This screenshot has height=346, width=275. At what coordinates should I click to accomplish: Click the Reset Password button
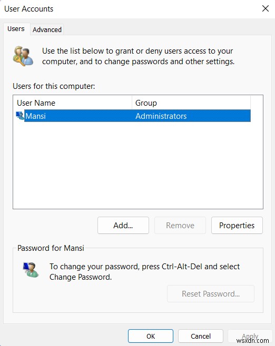pos(211,294)
